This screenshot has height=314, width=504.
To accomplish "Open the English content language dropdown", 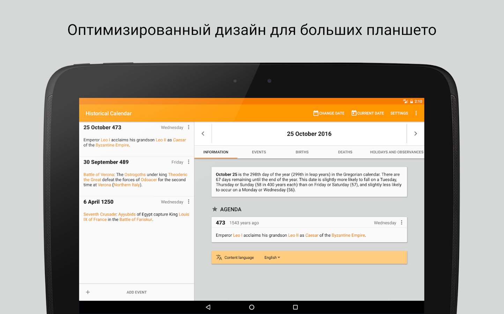I will tap(272, 257).
